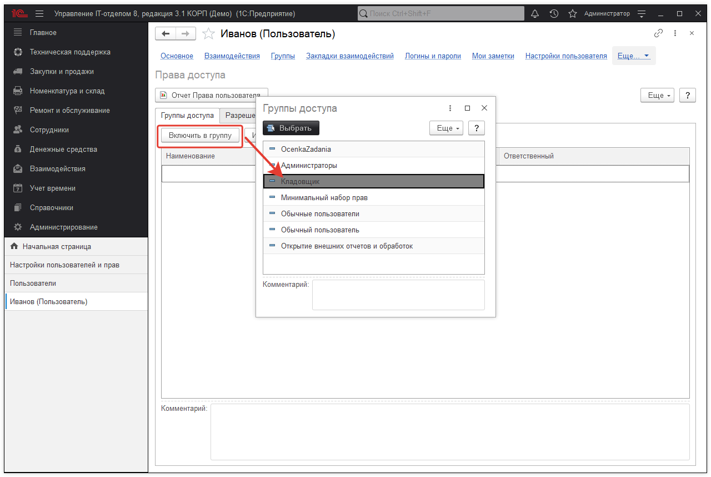Click Включить в группу button
This screenshot has width=711, height=477.
pyautogui.click(x=200, y=136)
